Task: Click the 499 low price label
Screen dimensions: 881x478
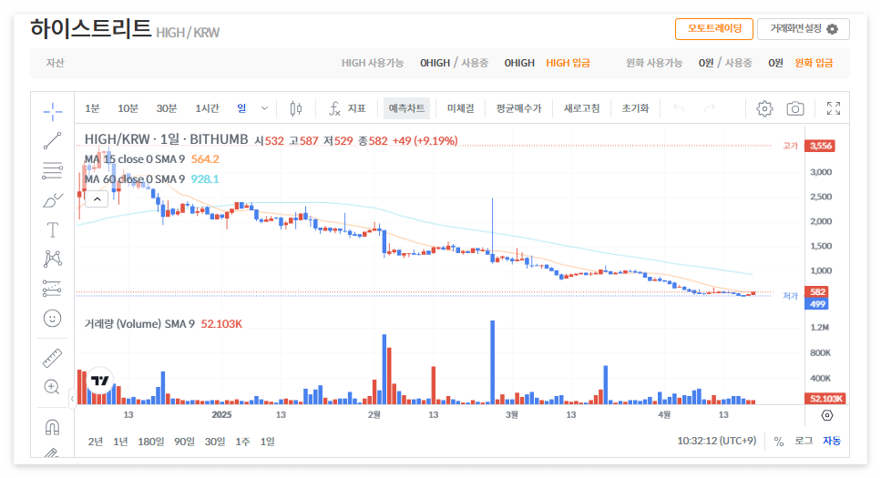Action: point(817,304)
